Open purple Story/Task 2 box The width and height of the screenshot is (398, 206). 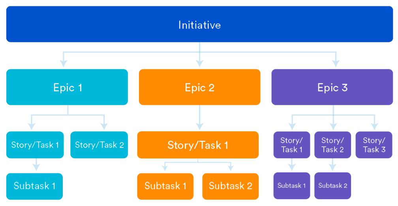[332, 145]
